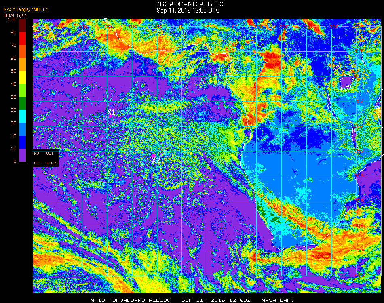384x303 pixels.
Task: Pick the dark green 25-30 color bar segment
Action: coord(22,103)
